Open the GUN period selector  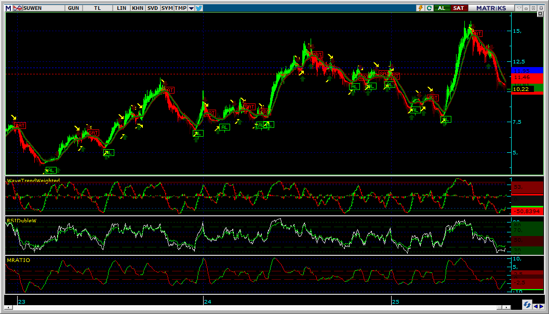73,8
